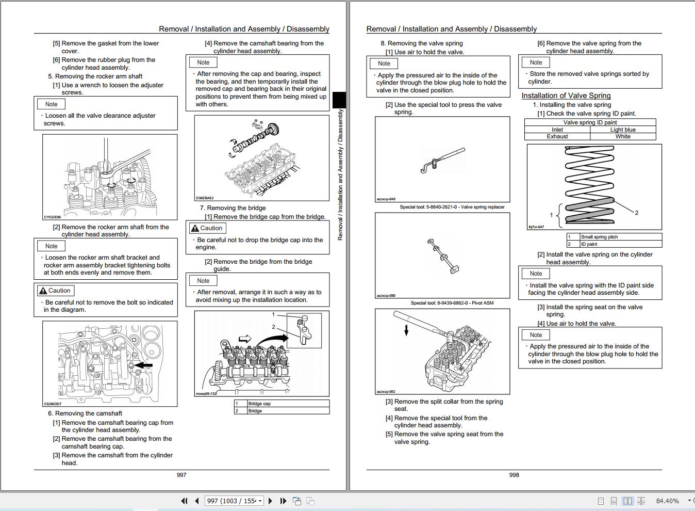Jump to the last page
Screen dimensions: 695x511
[283, 501]
